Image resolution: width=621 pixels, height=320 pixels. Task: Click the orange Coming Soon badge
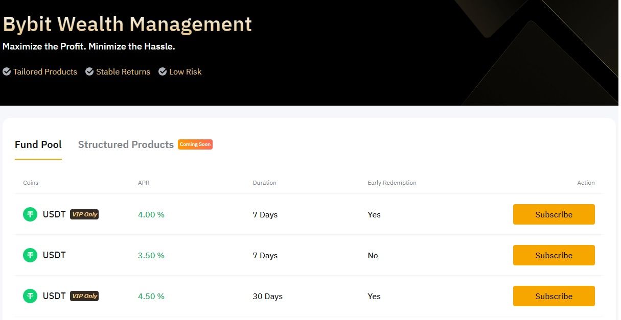(195, 144)
